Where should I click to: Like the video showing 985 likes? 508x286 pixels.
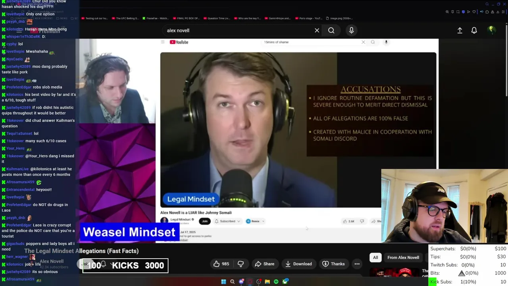[221, 264]
